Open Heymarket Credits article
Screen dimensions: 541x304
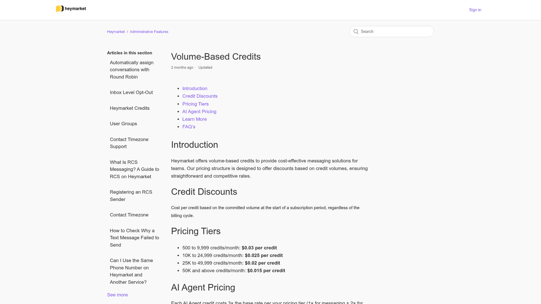coord(130,108)
